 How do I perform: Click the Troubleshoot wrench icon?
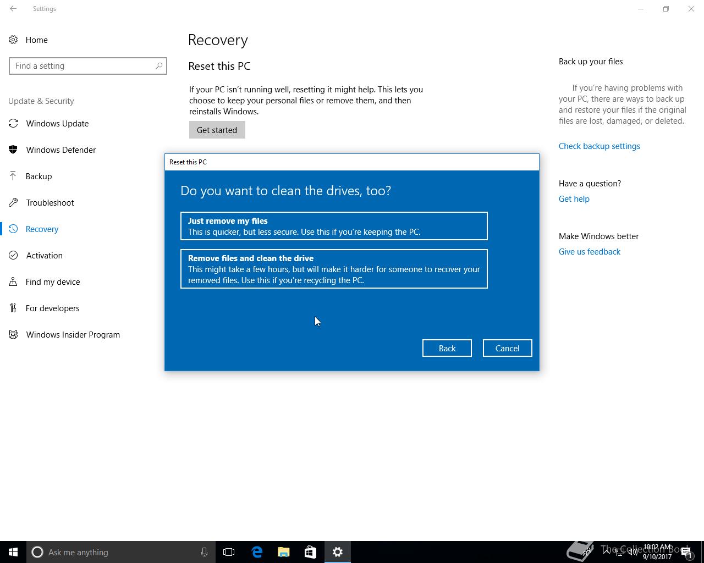coord(13,202)
